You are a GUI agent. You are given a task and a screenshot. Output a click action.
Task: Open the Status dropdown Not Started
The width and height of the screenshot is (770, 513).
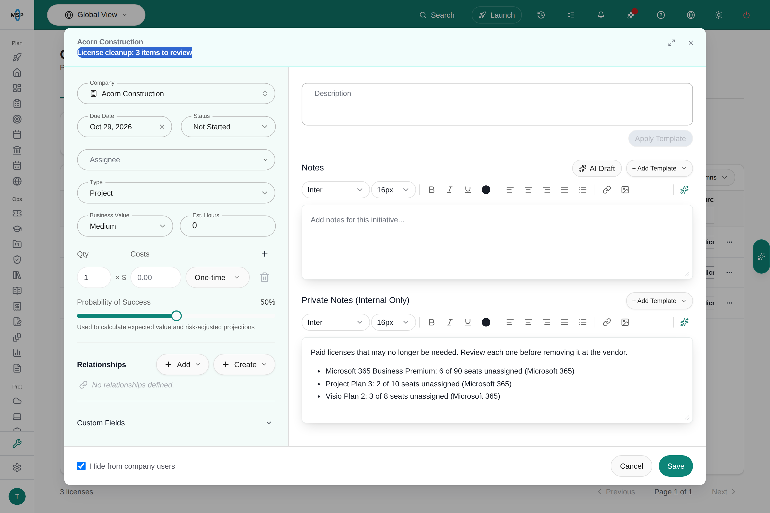[228, 127]
